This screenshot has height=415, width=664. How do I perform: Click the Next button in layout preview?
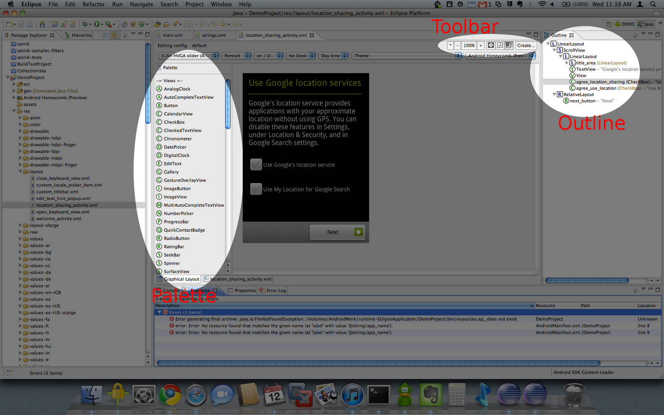click(x=337, y=232)
